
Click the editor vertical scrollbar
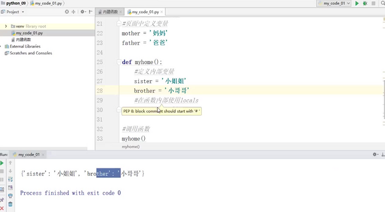click(x=384, y=99)
